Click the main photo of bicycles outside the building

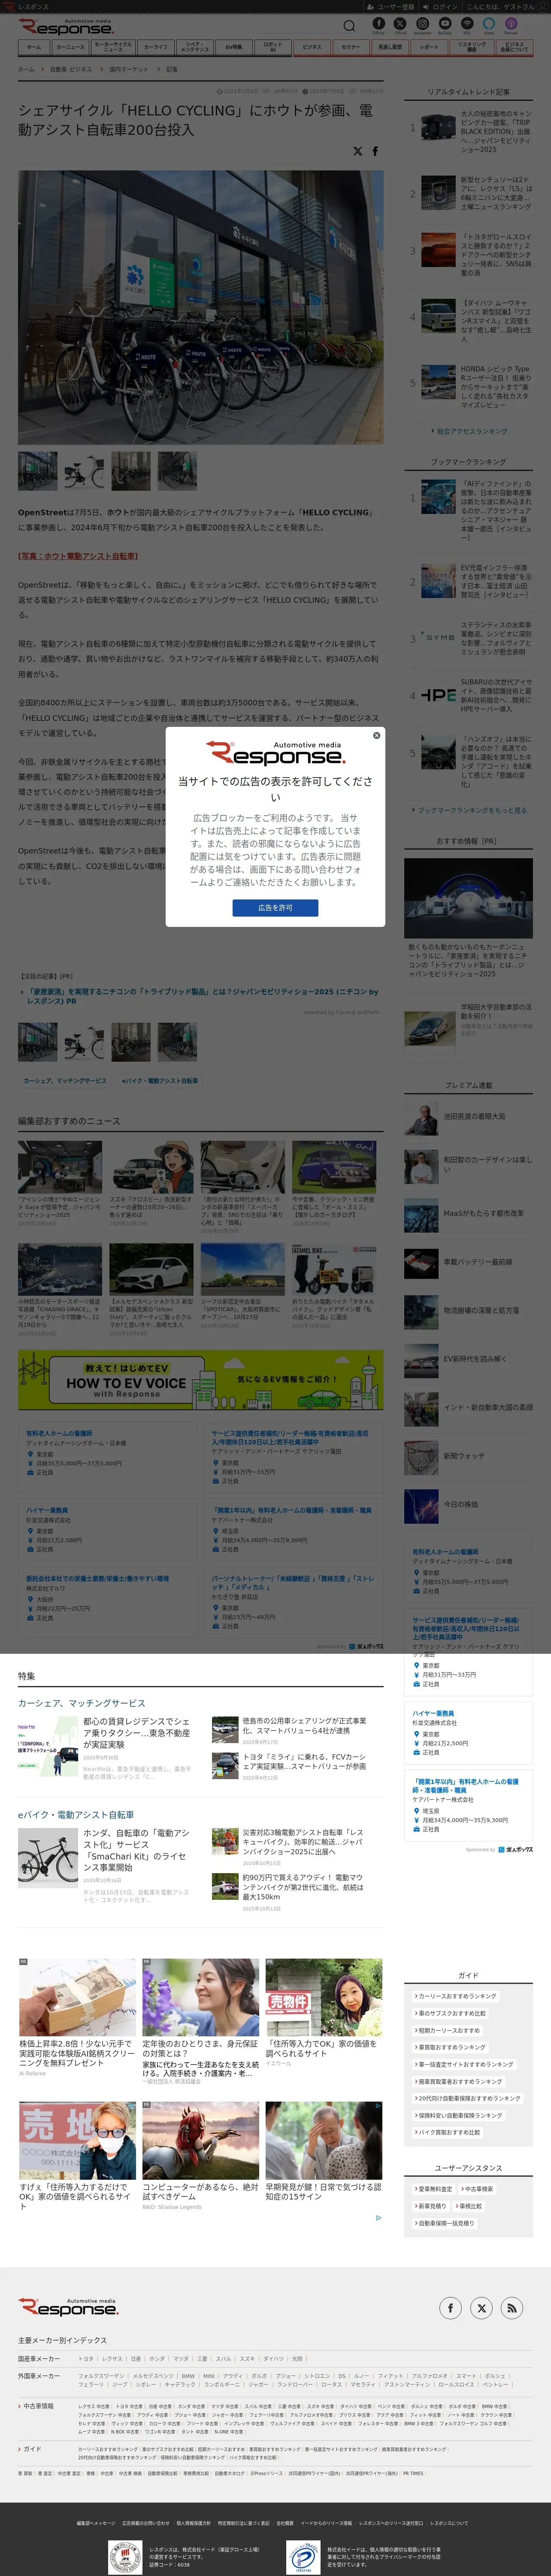point(200,307)
